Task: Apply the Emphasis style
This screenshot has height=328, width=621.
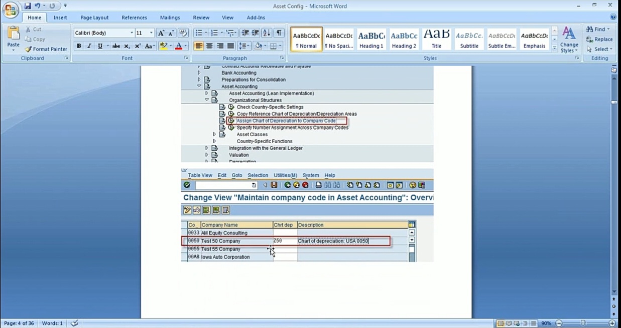Action: [x=534, y=39]
